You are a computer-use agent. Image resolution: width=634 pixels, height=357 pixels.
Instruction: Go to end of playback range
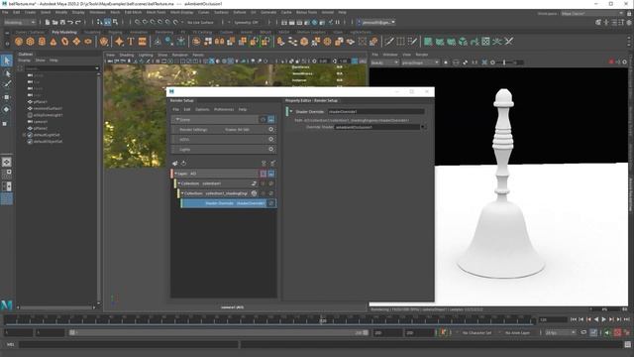[626, 319]
